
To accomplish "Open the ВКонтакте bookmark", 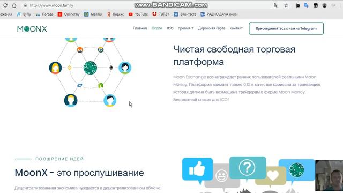I will [185, 14].
